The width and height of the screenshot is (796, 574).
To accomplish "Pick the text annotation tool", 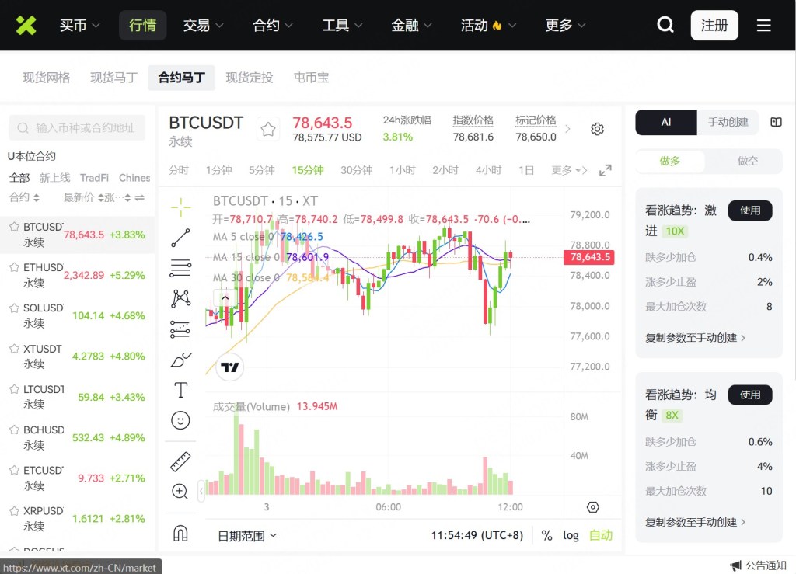I will tap(180, 390).
